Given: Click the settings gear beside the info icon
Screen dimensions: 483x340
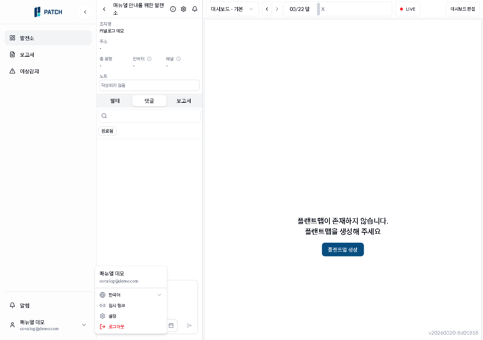Looking at the screenshot, I should pyautogui.click(x=183, y=9).
